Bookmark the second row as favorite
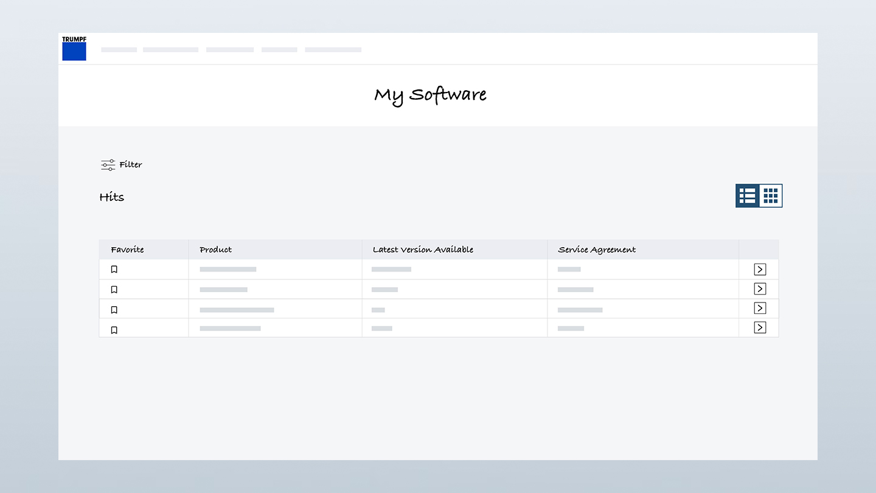Image resolution: width=876 pixels, height=493 pixels. click(x=114, y=290)
